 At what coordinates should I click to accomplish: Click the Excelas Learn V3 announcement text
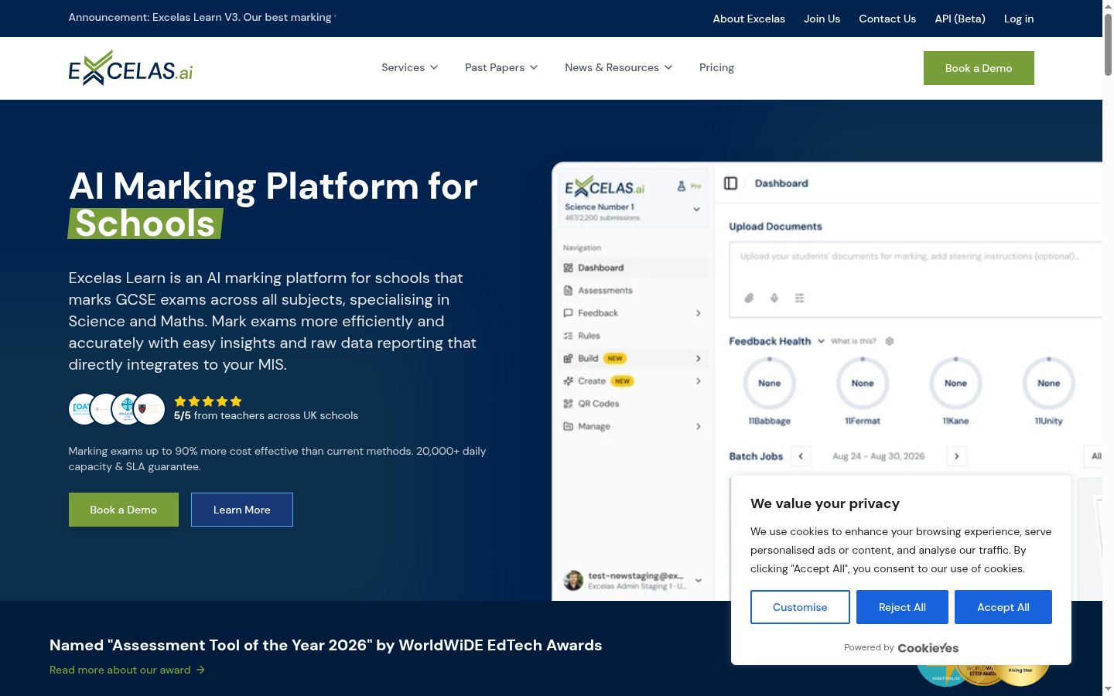pos(202,17)
